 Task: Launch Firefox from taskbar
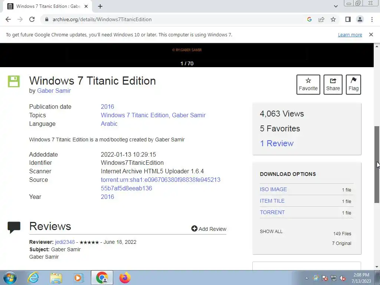tap(125, 278)
